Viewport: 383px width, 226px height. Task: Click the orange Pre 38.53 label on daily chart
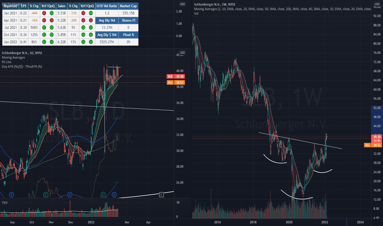175,83
